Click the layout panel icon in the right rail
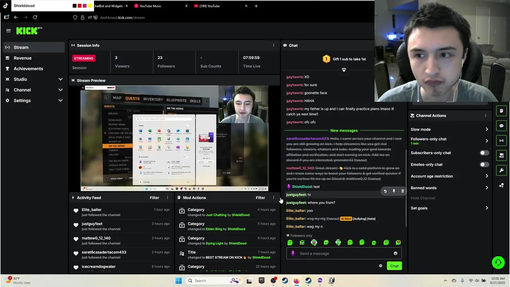This screenshot has width=510, height=287. 501,155
